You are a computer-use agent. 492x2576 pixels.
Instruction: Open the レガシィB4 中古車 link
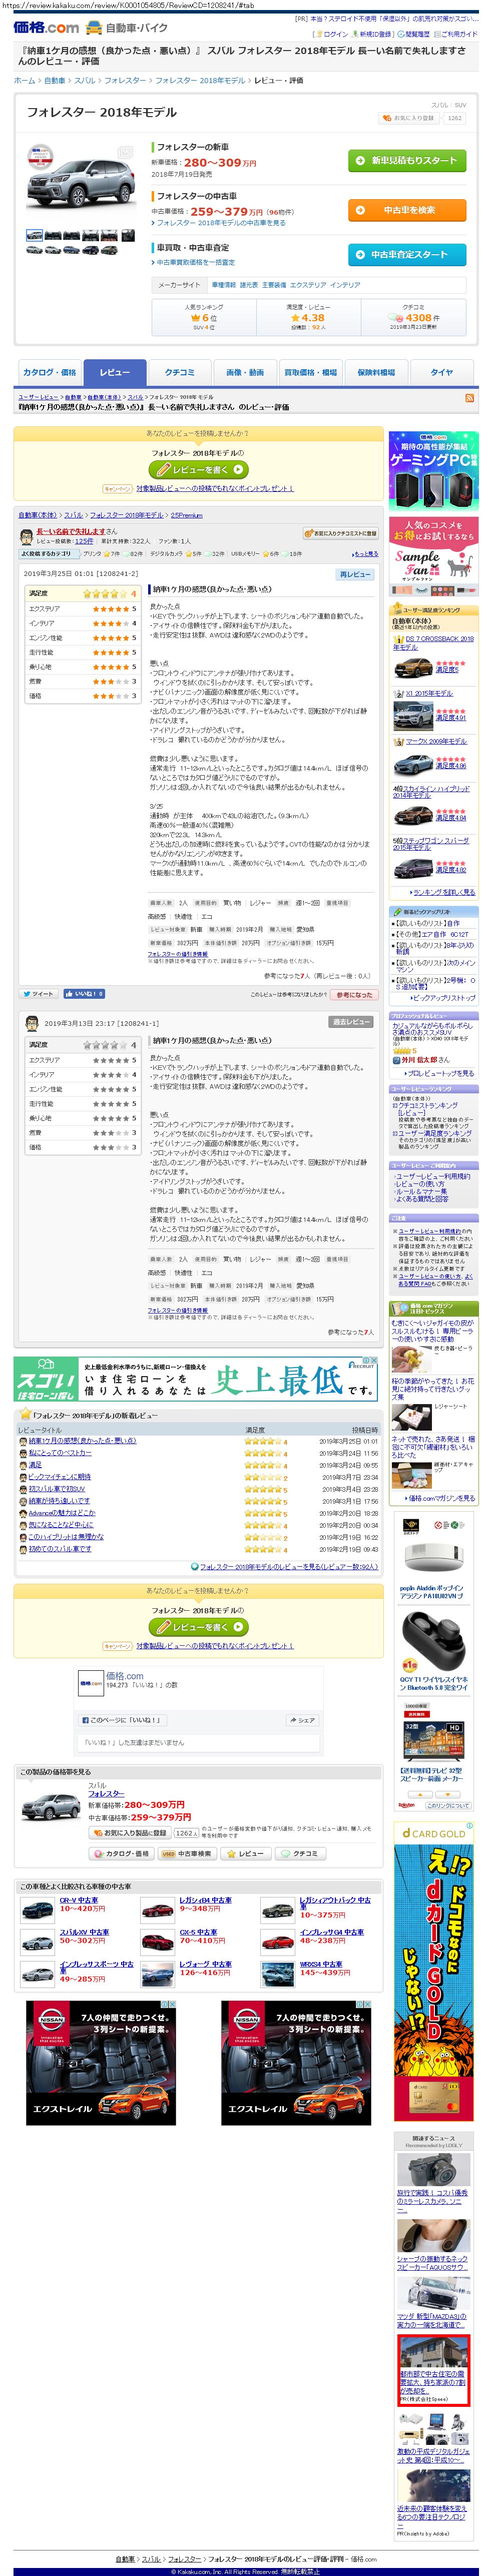tap(205, 1900)
